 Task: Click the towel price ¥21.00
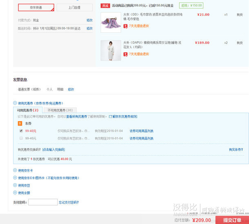[x=203, y=15]
